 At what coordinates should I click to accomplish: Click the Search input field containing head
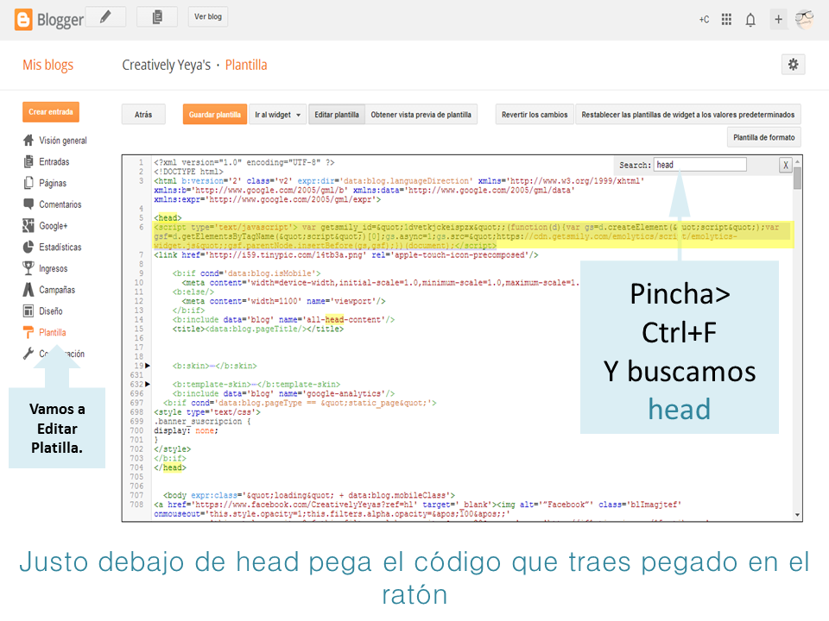pos(700,165)
